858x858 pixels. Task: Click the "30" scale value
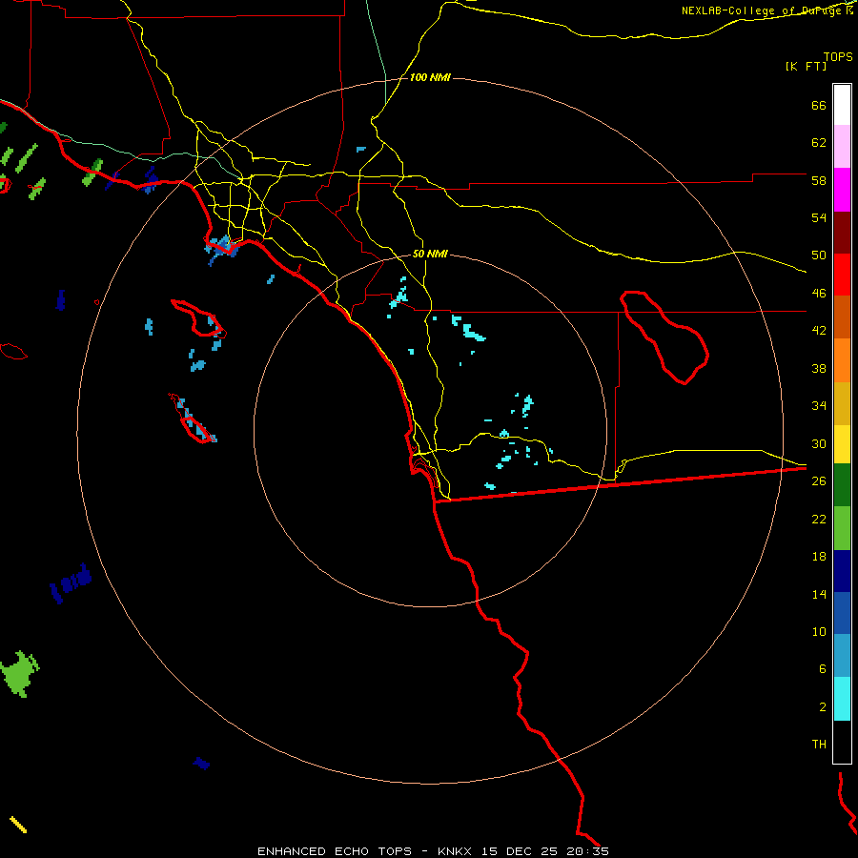tap(819, 443)
